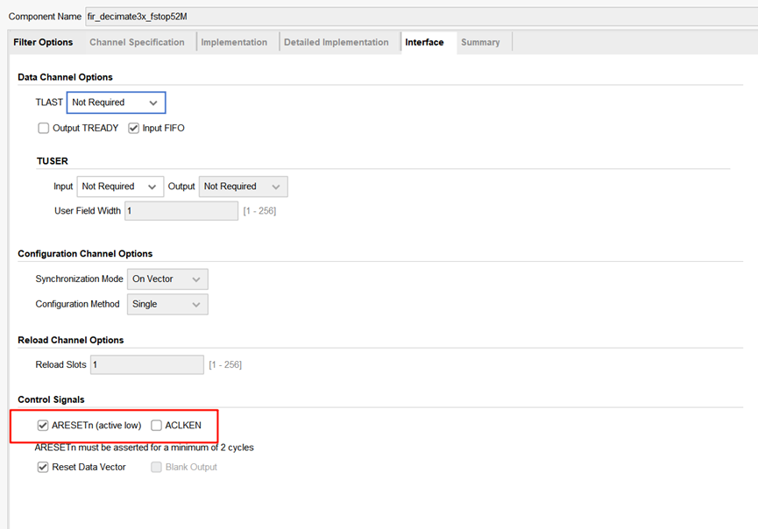758x529 pixels.
Task: Expand the Synchronization Mode dropdown
Action: tap(167, 279)
